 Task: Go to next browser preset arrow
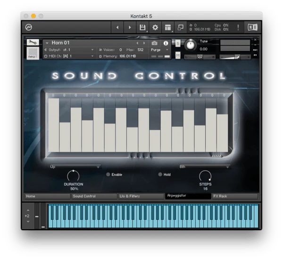[x=130, y=27]
